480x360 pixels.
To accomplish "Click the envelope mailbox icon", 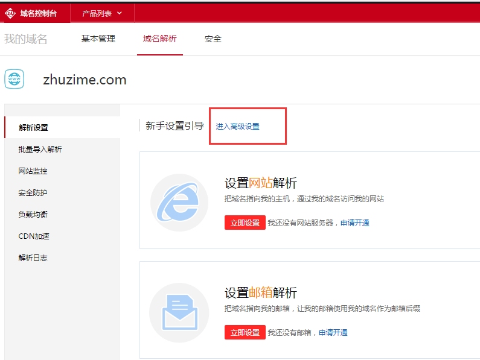I will click(x=179, y=312).
